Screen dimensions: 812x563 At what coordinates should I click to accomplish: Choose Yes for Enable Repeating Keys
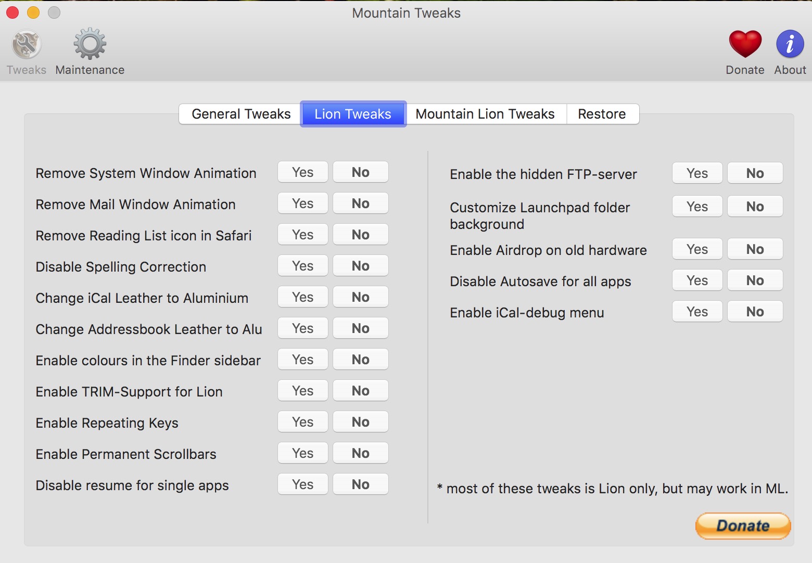[303, 422]
